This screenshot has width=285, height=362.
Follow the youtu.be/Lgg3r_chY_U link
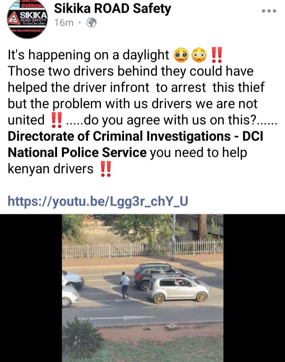[98, 201]
